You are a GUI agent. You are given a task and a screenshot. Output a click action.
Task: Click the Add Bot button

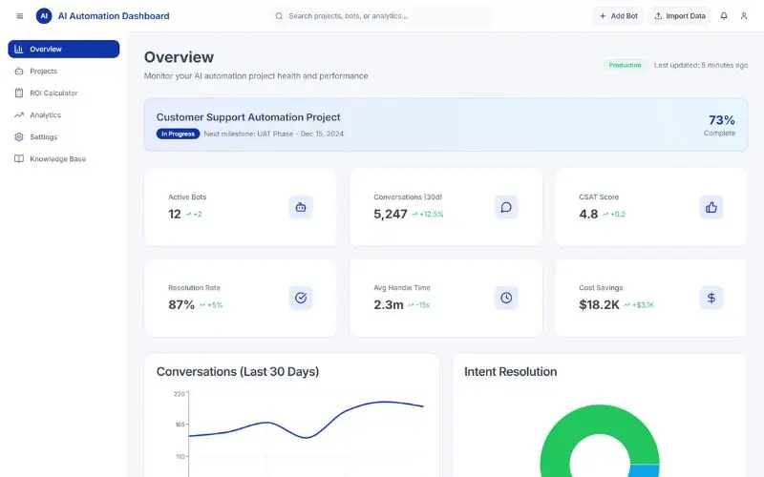pyautogui.click(x=618, y=16)
